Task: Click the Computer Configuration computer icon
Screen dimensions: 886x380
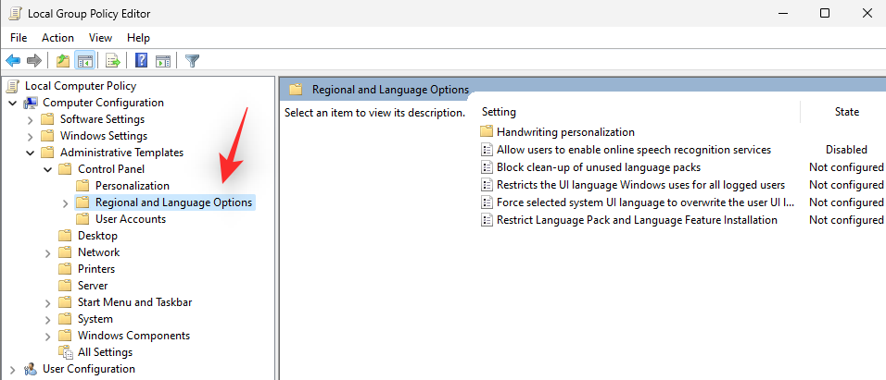Action: 31,103
